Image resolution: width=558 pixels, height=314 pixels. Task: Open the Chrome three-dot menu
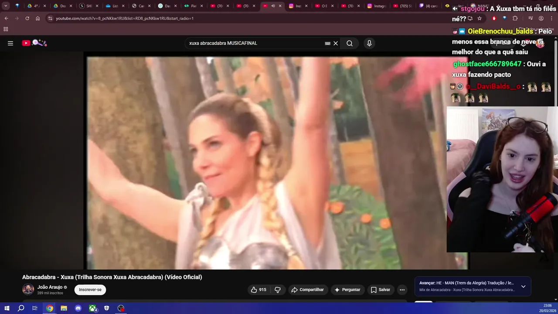tap(551, 18)
